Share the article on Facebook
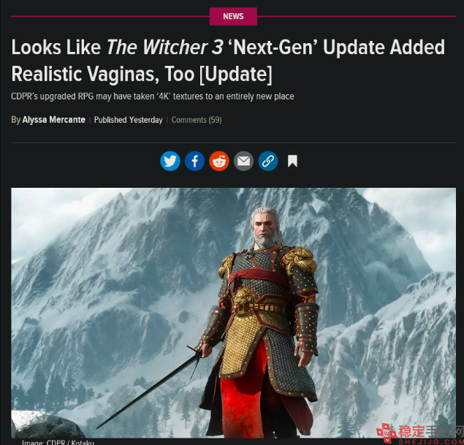The height and width of the screenshot is (445, 464). pos(194,161)
